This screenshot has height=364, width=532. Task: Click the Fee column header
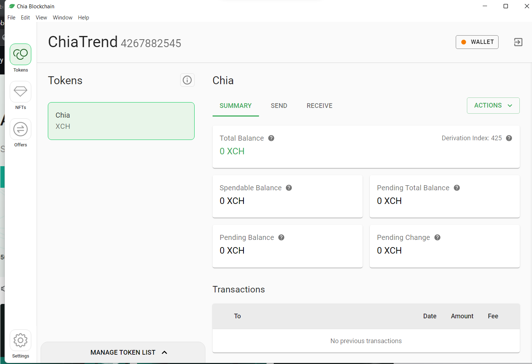coord(493,316)
